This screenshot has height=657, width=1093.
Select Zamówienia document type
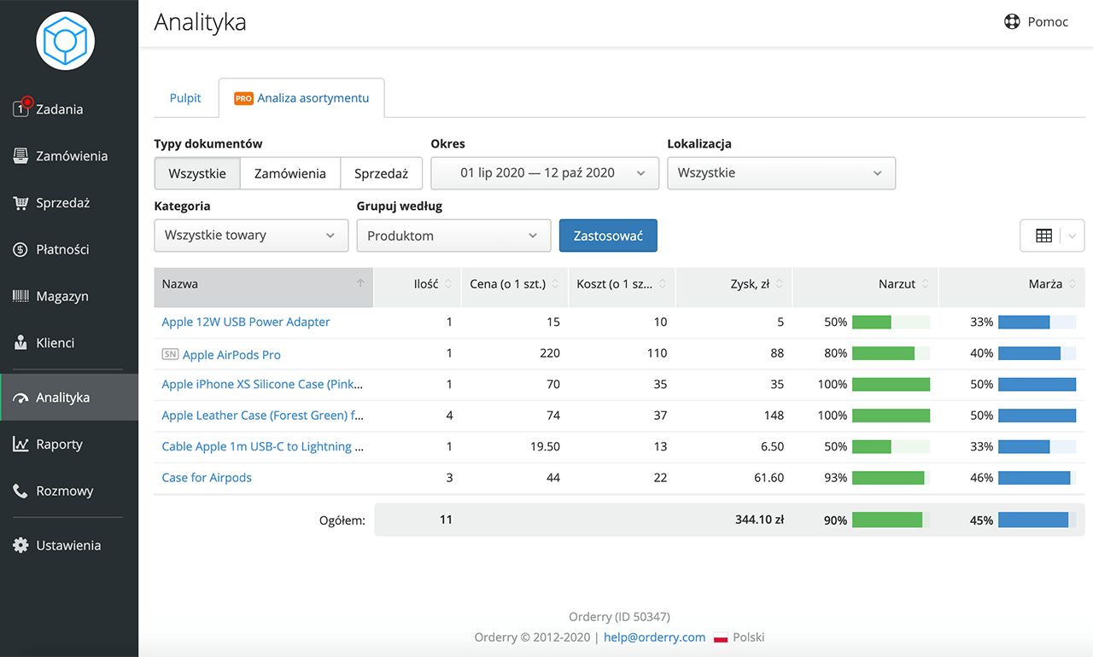pyautogui.click(x=290, y=173)
